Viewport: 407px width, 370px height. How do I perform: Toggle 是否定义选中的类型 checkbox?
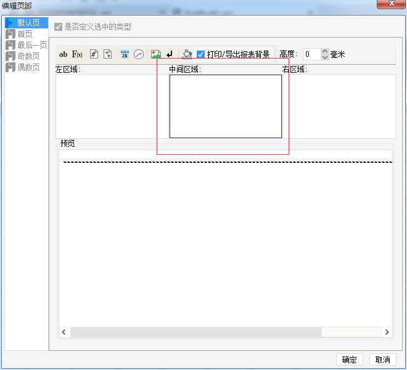[58, 27]
